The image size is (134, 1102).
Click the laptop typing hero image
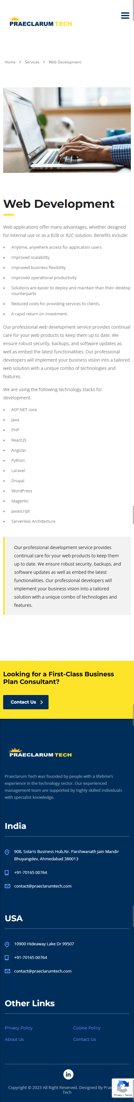(67, 130)
